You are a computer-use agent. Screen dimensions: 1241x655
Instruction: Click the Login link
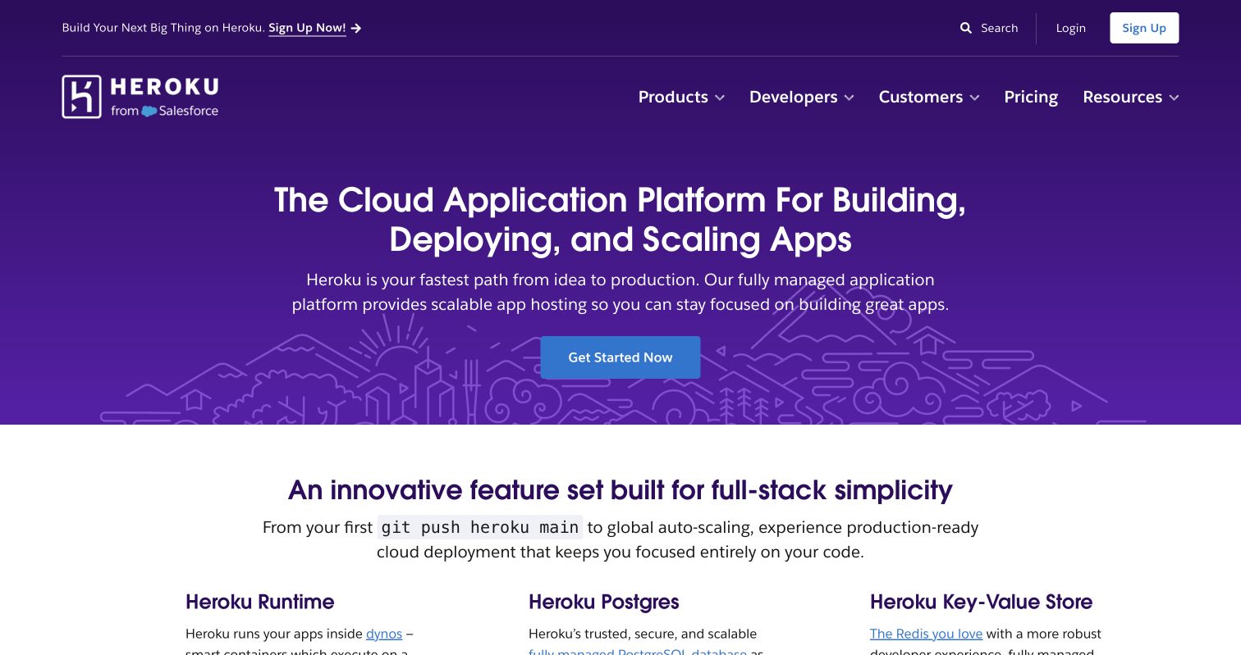tap(1070, 28)
